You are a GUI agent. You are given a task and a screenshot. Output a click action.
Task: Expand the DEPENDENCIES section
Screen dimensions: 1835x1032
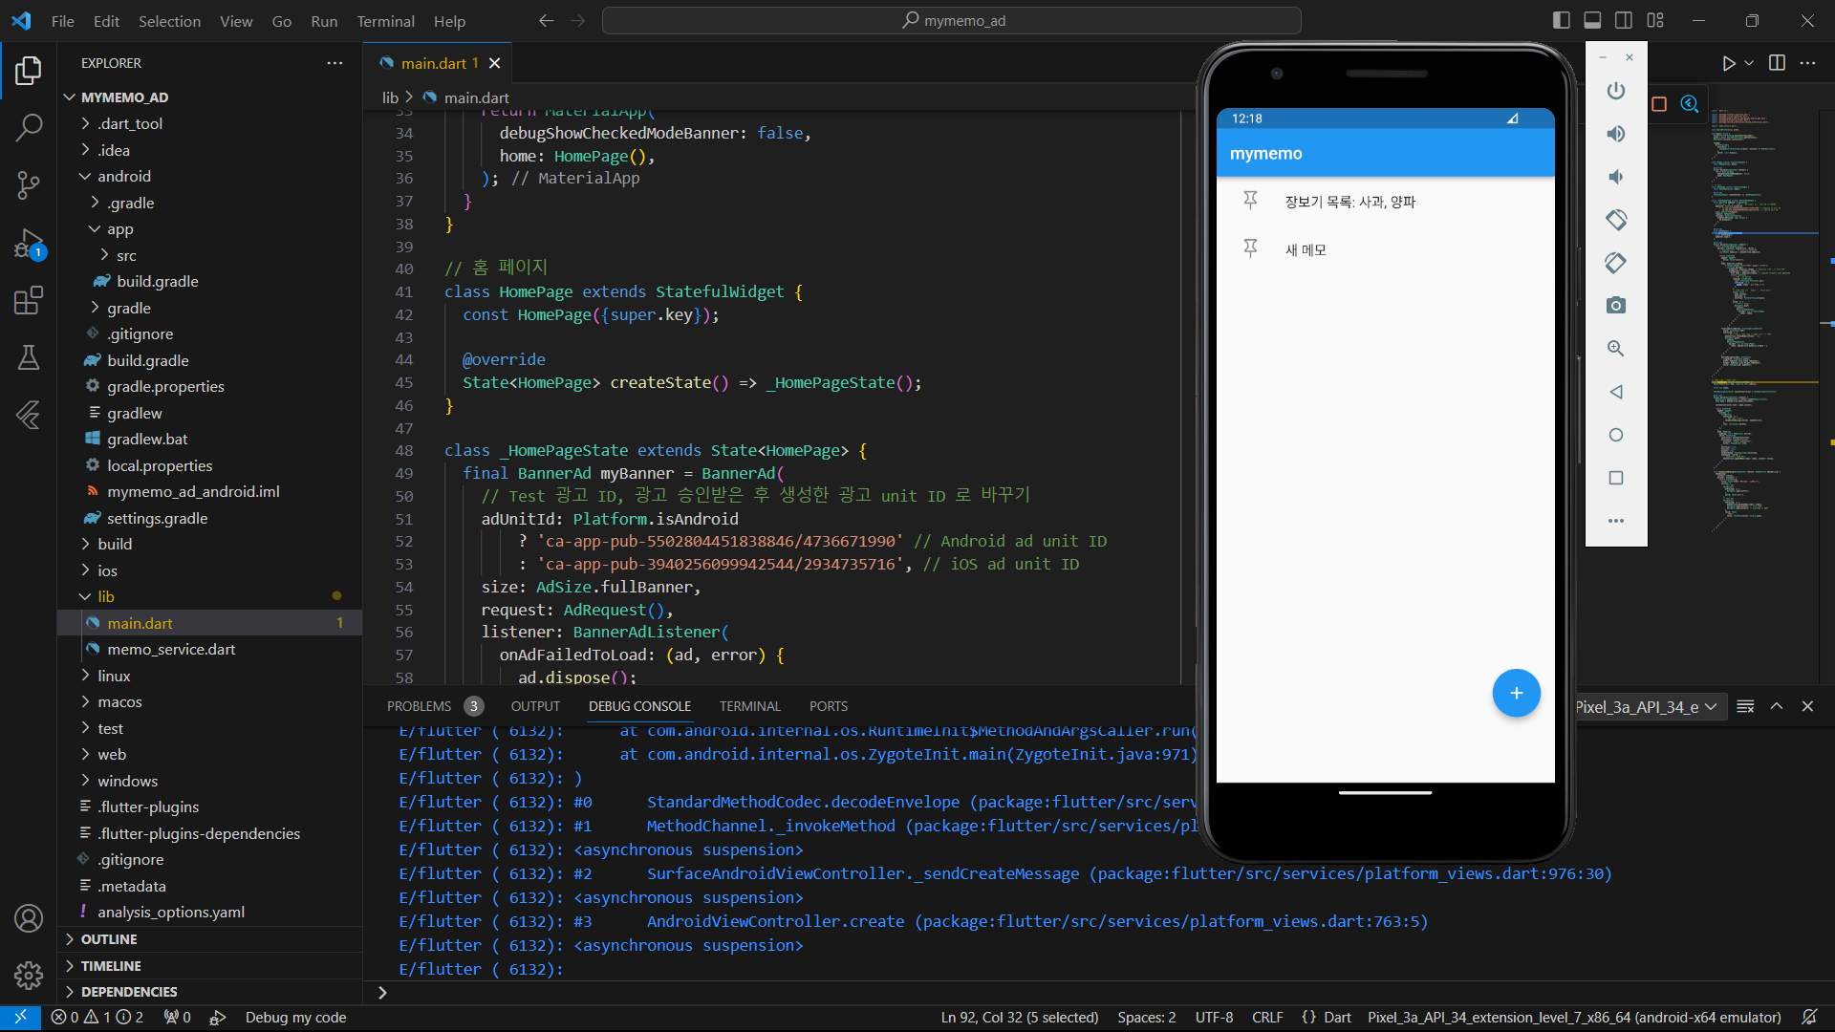tap(210, 992)
